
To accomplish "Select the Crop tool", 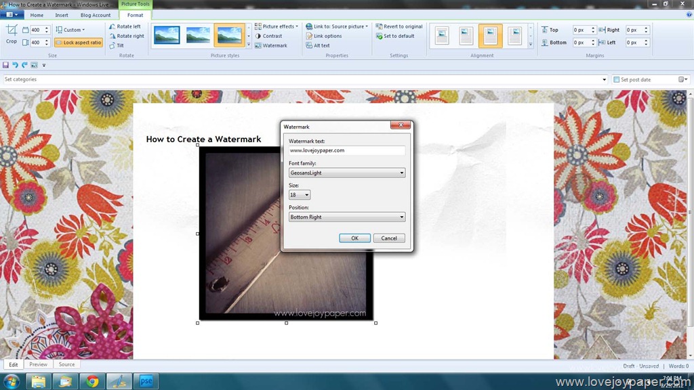I will (12, 35).
